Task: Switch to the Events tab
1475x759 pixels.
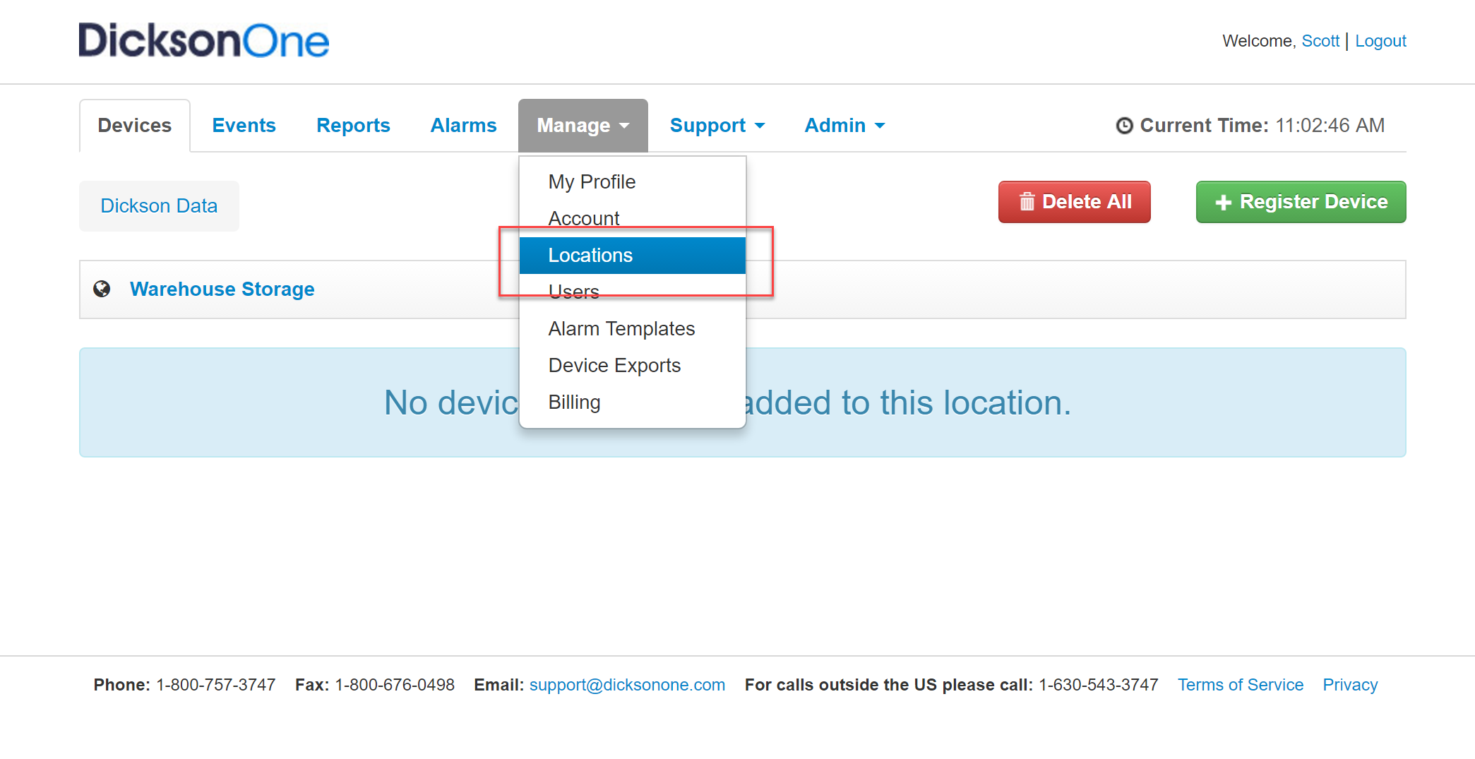Action: click(x=244, y=126)
